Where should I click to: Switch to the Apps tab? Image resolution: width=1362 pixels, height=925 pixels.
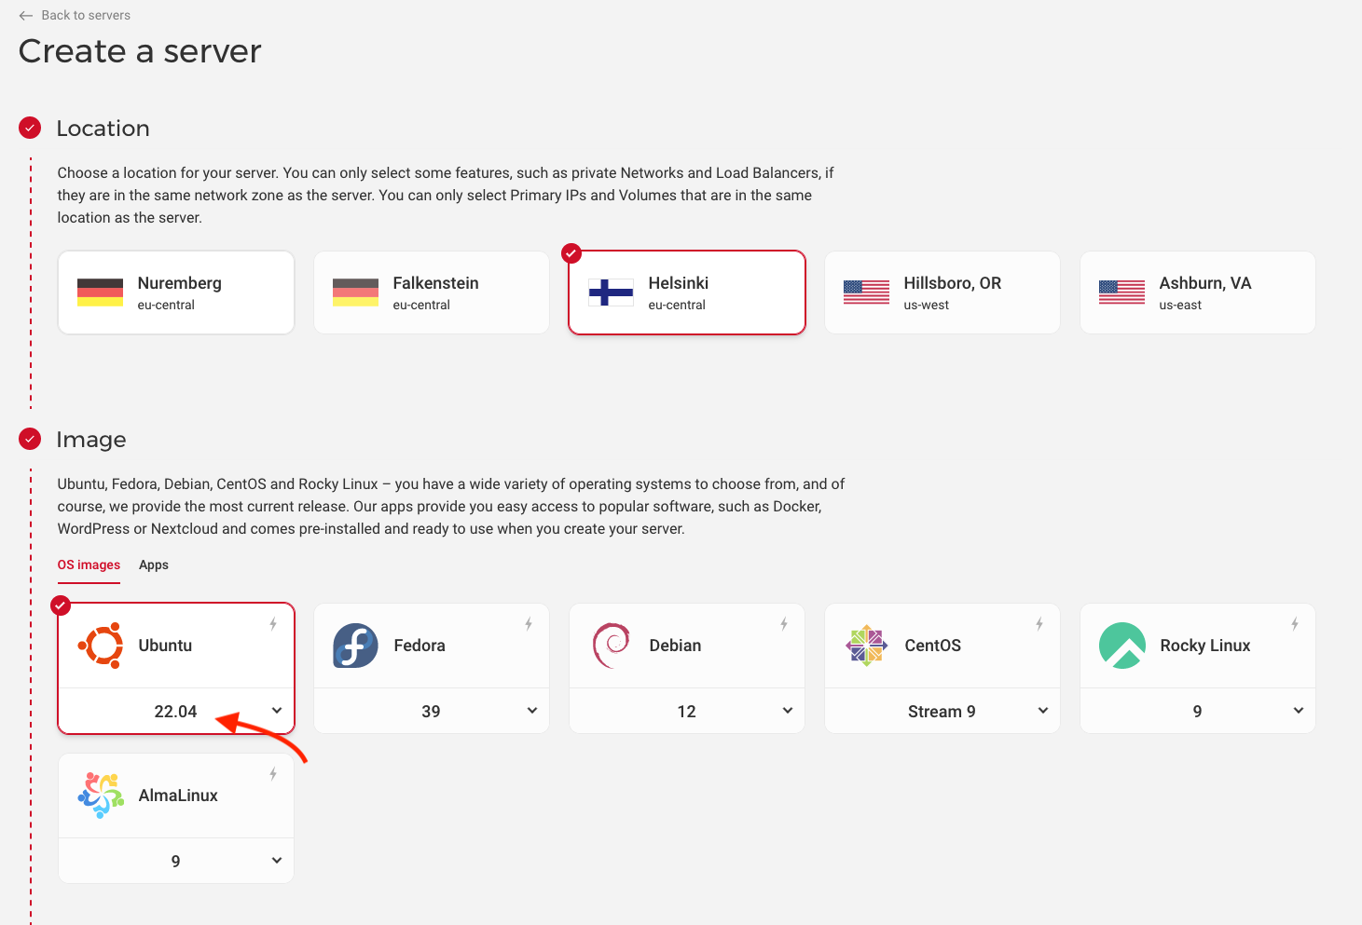pos(154,565)
